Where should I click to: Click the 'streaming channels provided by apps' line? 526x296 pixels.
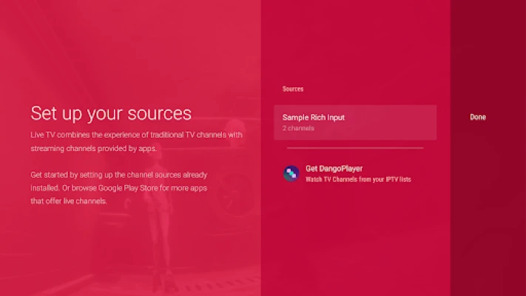(94, 149)
